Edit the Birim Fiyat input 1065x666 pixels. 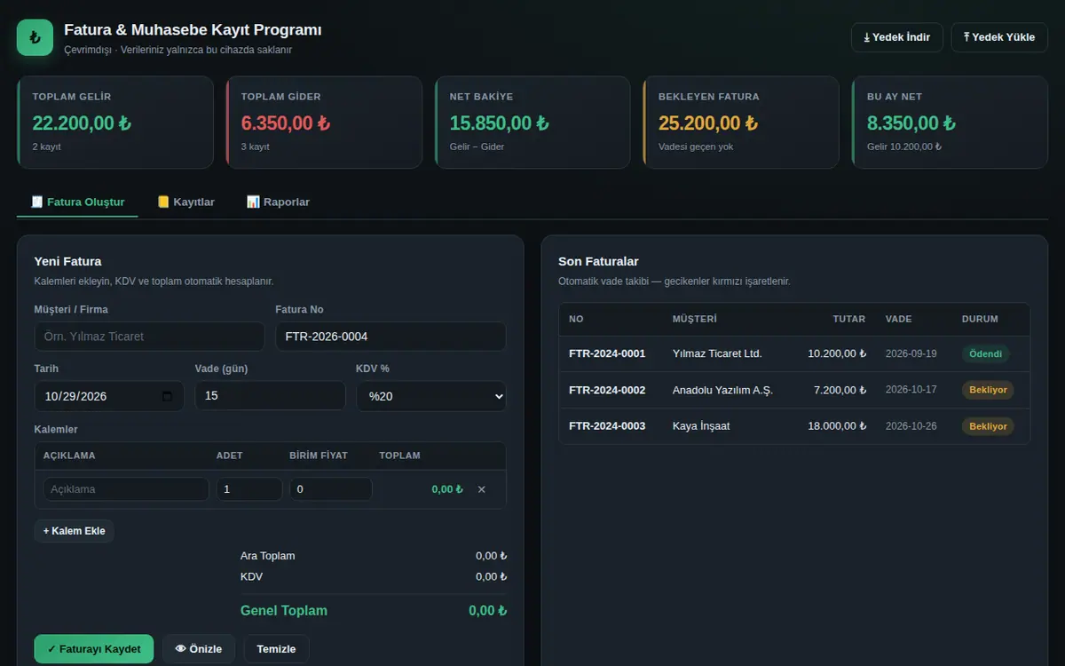point(331,489)
